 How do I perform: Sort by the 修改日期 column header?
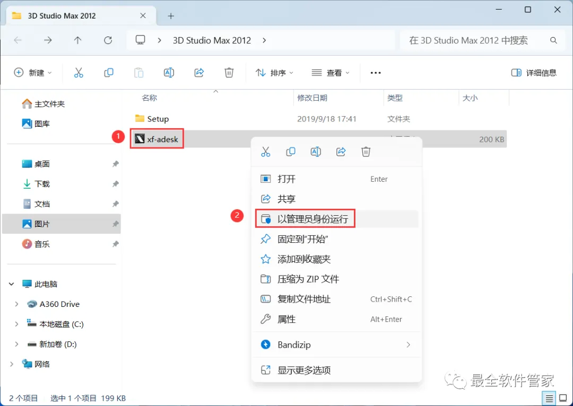pyautogui.click(x=312, y=98)
